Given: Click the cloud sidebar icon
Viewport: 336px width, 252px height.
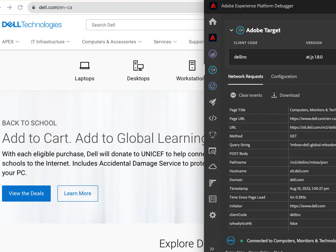Looking at the screenshot, I should pyautogui.click(x=212, y=166).
